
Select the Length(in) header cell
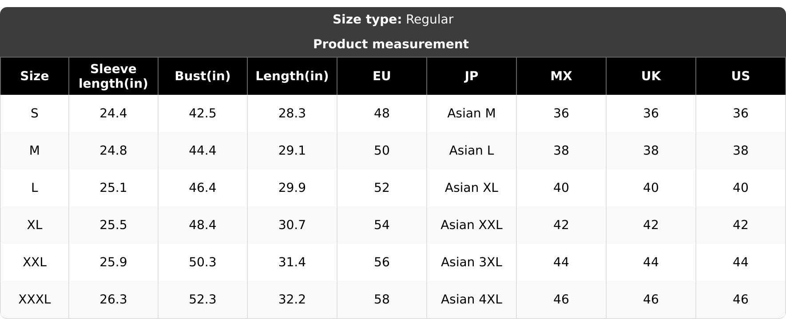click(292, 76)
